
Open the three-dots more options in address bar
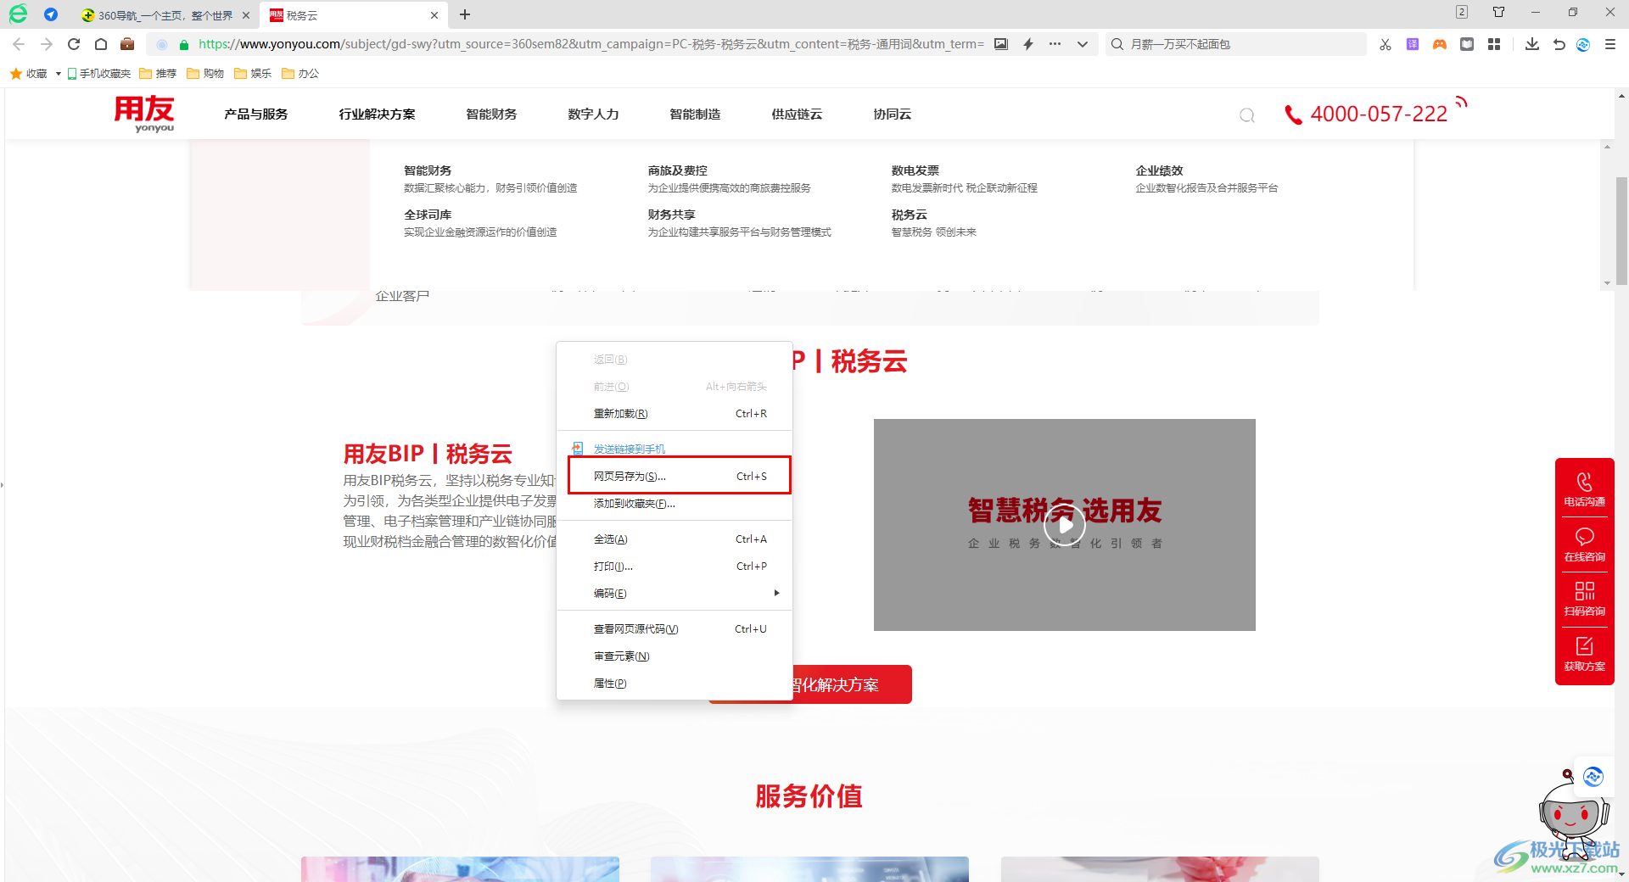point(1055,44)
